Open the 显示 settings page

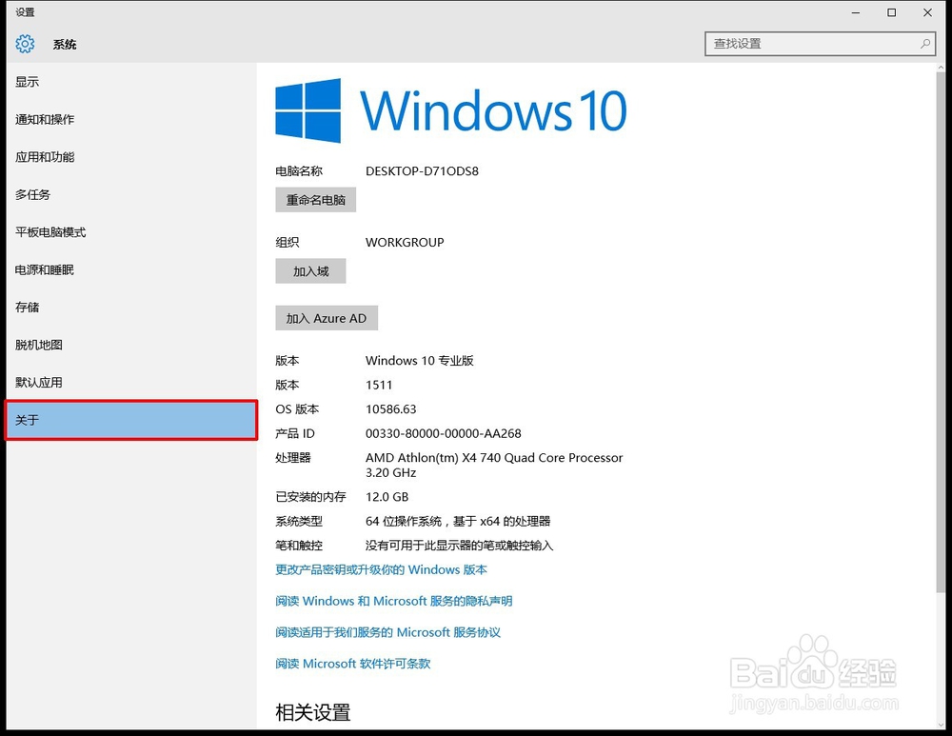click(x=131, y=82)
